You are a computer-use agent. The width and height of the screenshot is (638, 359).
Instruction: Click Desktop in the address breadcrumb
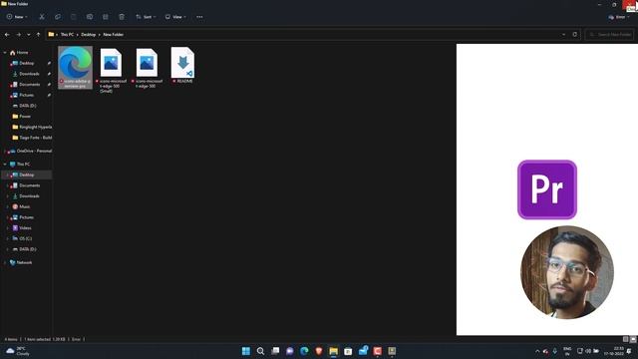point(89,35)
